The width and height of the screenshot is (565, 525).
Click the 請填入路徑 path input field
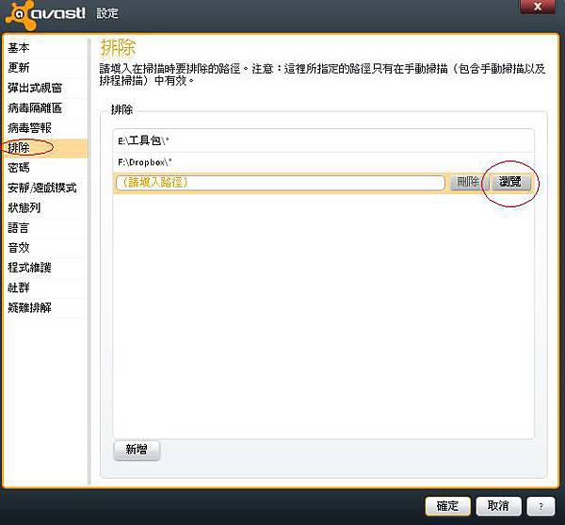pyautogui.click(x=281, y=183)
